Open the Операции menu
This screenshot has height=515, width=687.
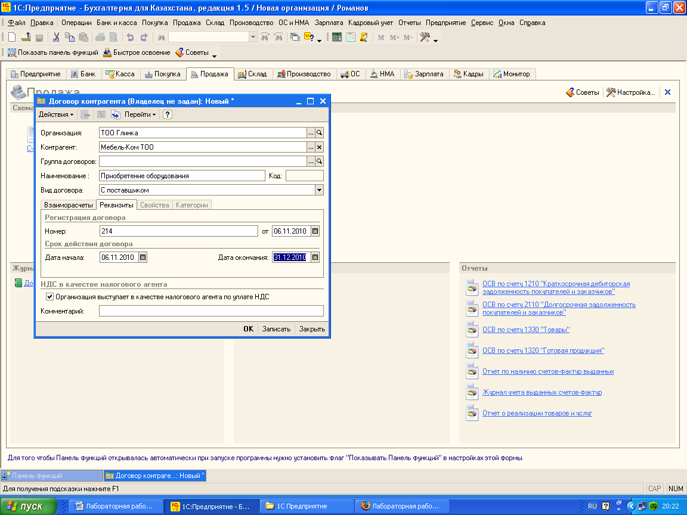click(76, 23)
